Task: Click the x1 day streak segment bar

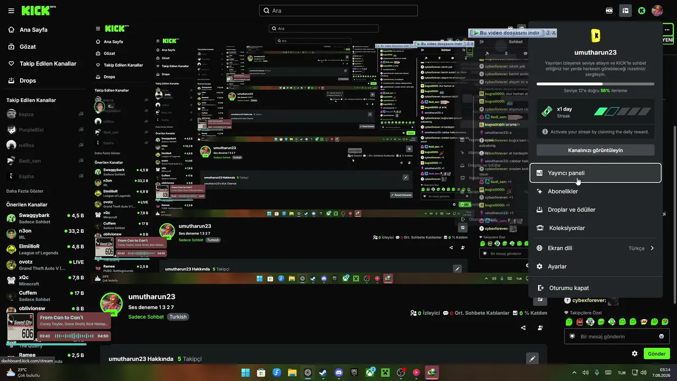Action: tap(623, 112)
